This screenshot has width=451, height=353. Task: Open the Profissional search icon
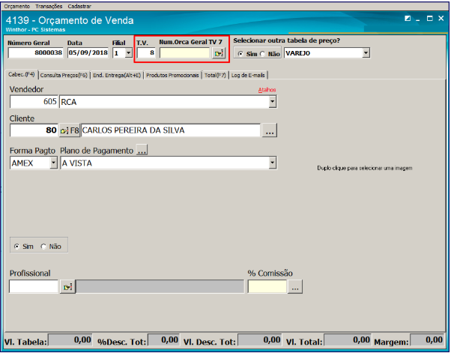point(67,287)
